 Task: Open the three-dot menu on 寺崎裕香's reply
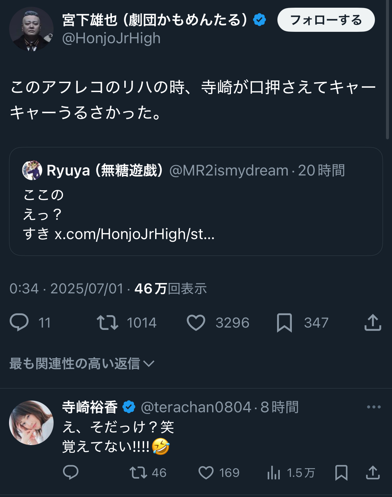(374, 407)
